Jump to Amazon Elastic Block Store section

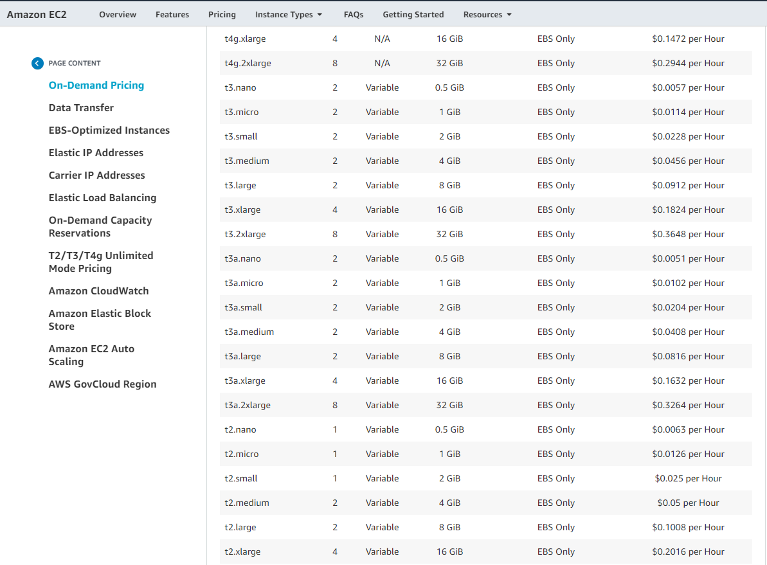[x=100, y=319]
